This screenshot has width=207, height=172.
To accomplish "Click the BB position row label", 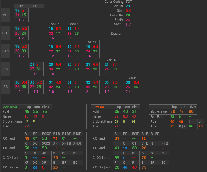I will [5, 87].
